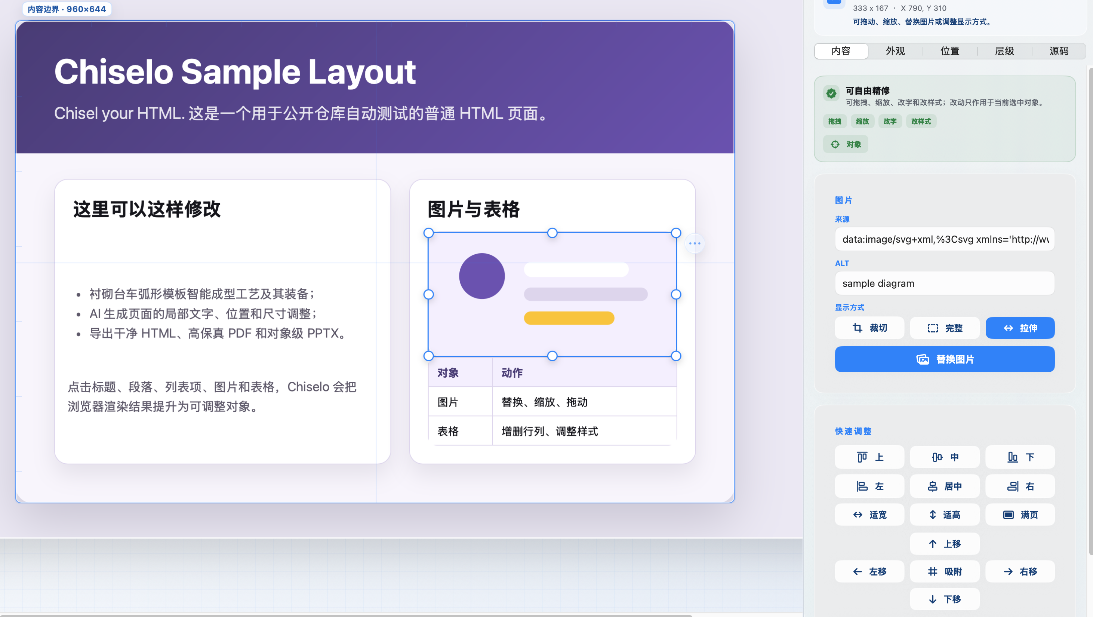Screen dimensions: 1093x617
Task: Select the 拉伸 stretch display mode
Action: point(1020,328)
